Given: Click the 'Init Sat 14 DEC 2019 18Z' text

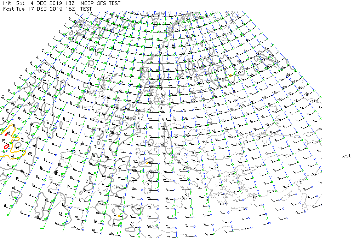Looking at the screenshot, I should pos(39,4).
